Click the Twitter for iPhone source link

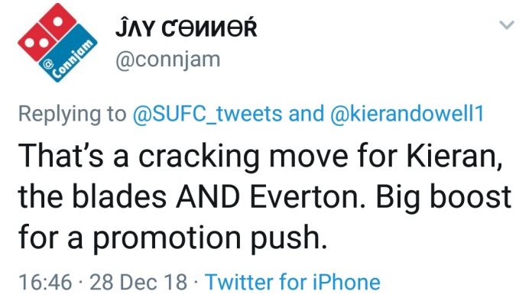click(x=293, y=282)
